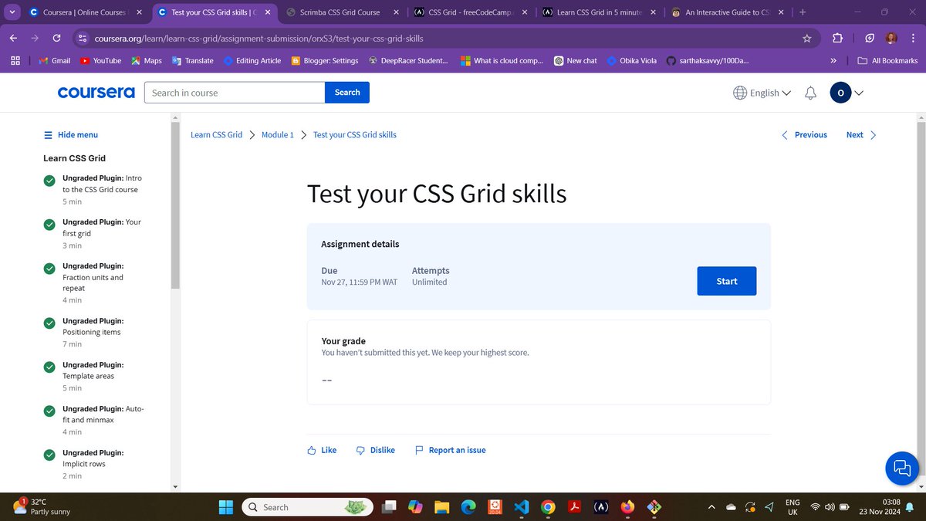Image resolution: width=926 pixels, height=521 pixels.
Task: Switch to the Scrimba CSS Grid Course tab
Action: click(x=341, y=12)
